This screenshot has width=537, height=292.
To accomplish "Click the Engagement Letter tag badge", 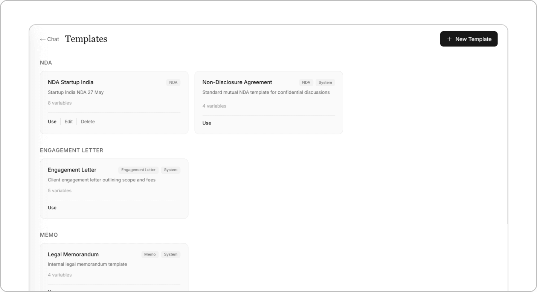I will 139,170.
